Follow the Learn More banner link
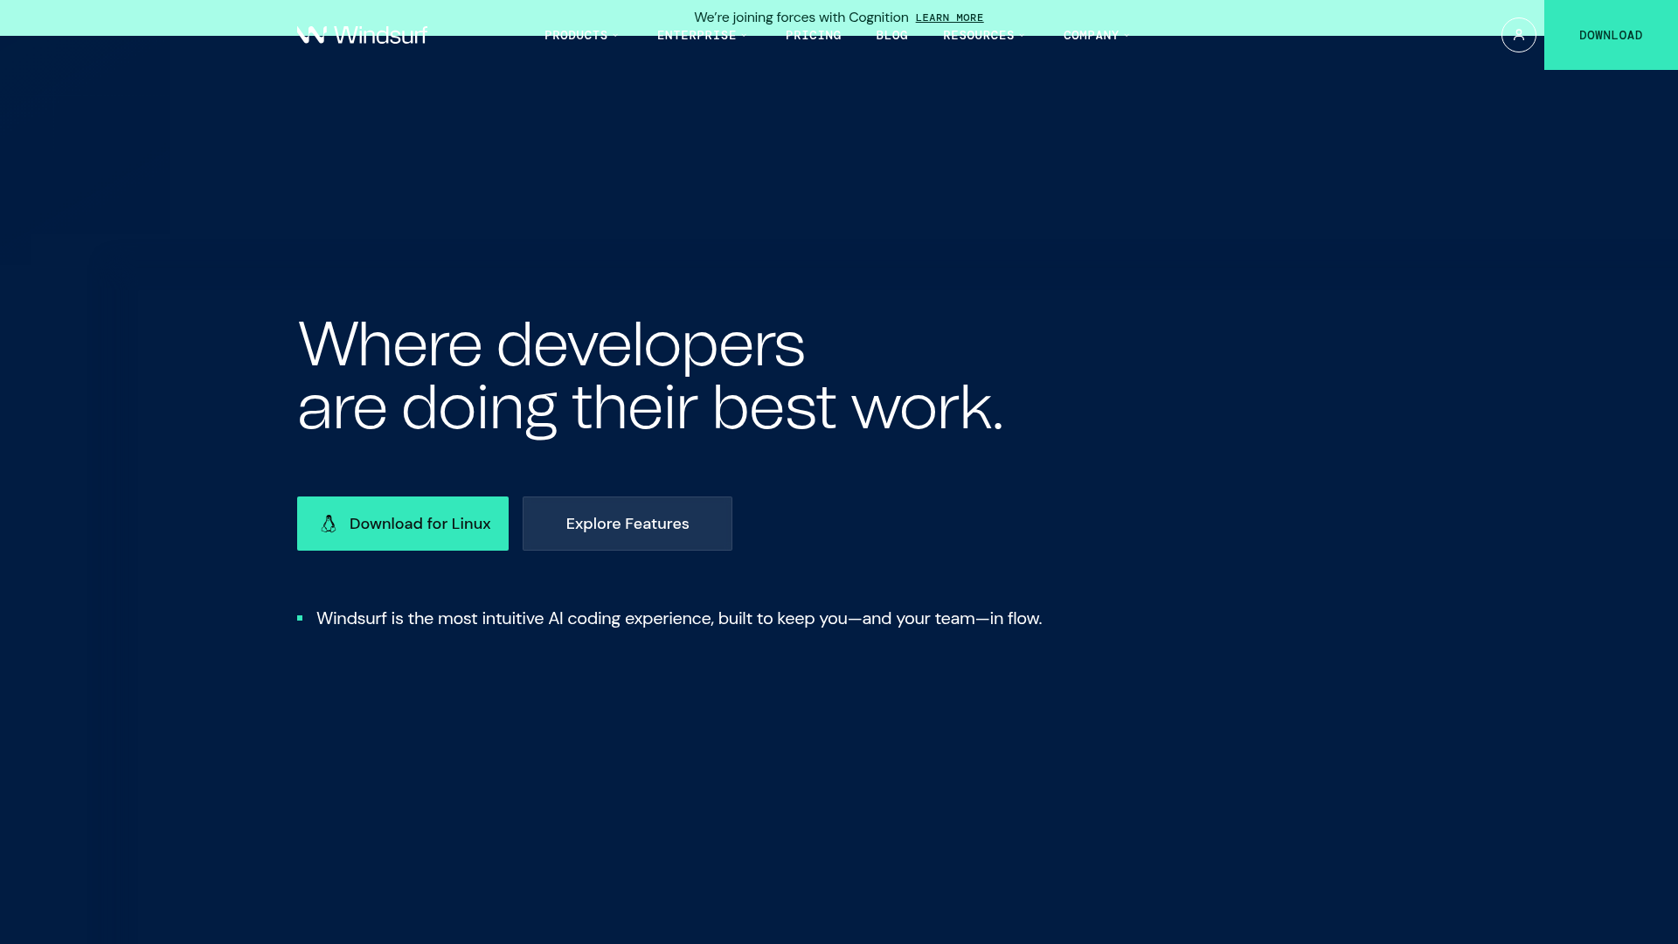 [949, 17]
